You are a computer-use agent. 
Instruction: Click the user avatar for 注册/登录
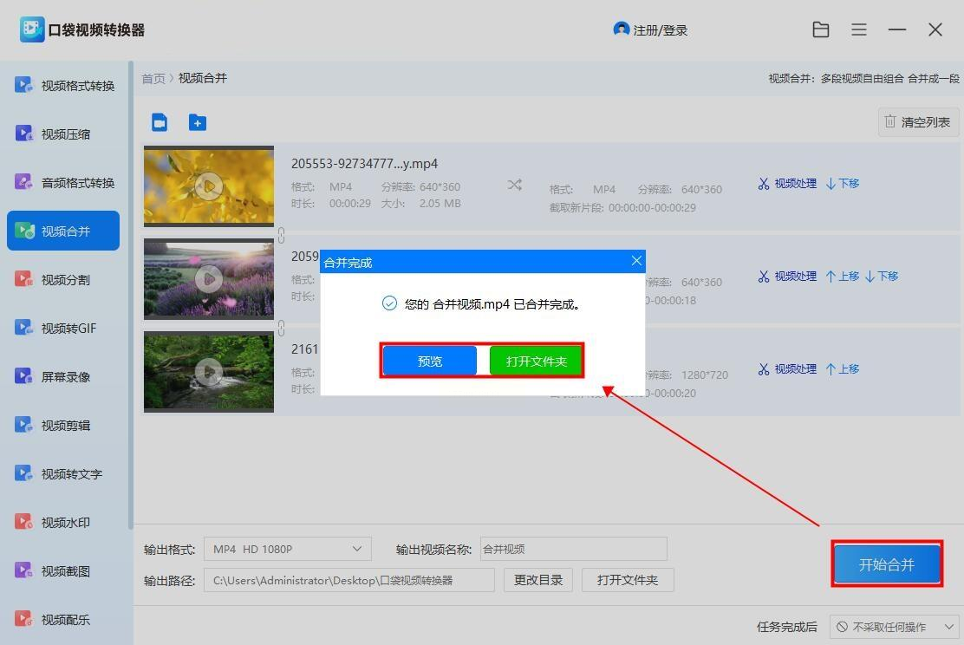click(621, 29)
